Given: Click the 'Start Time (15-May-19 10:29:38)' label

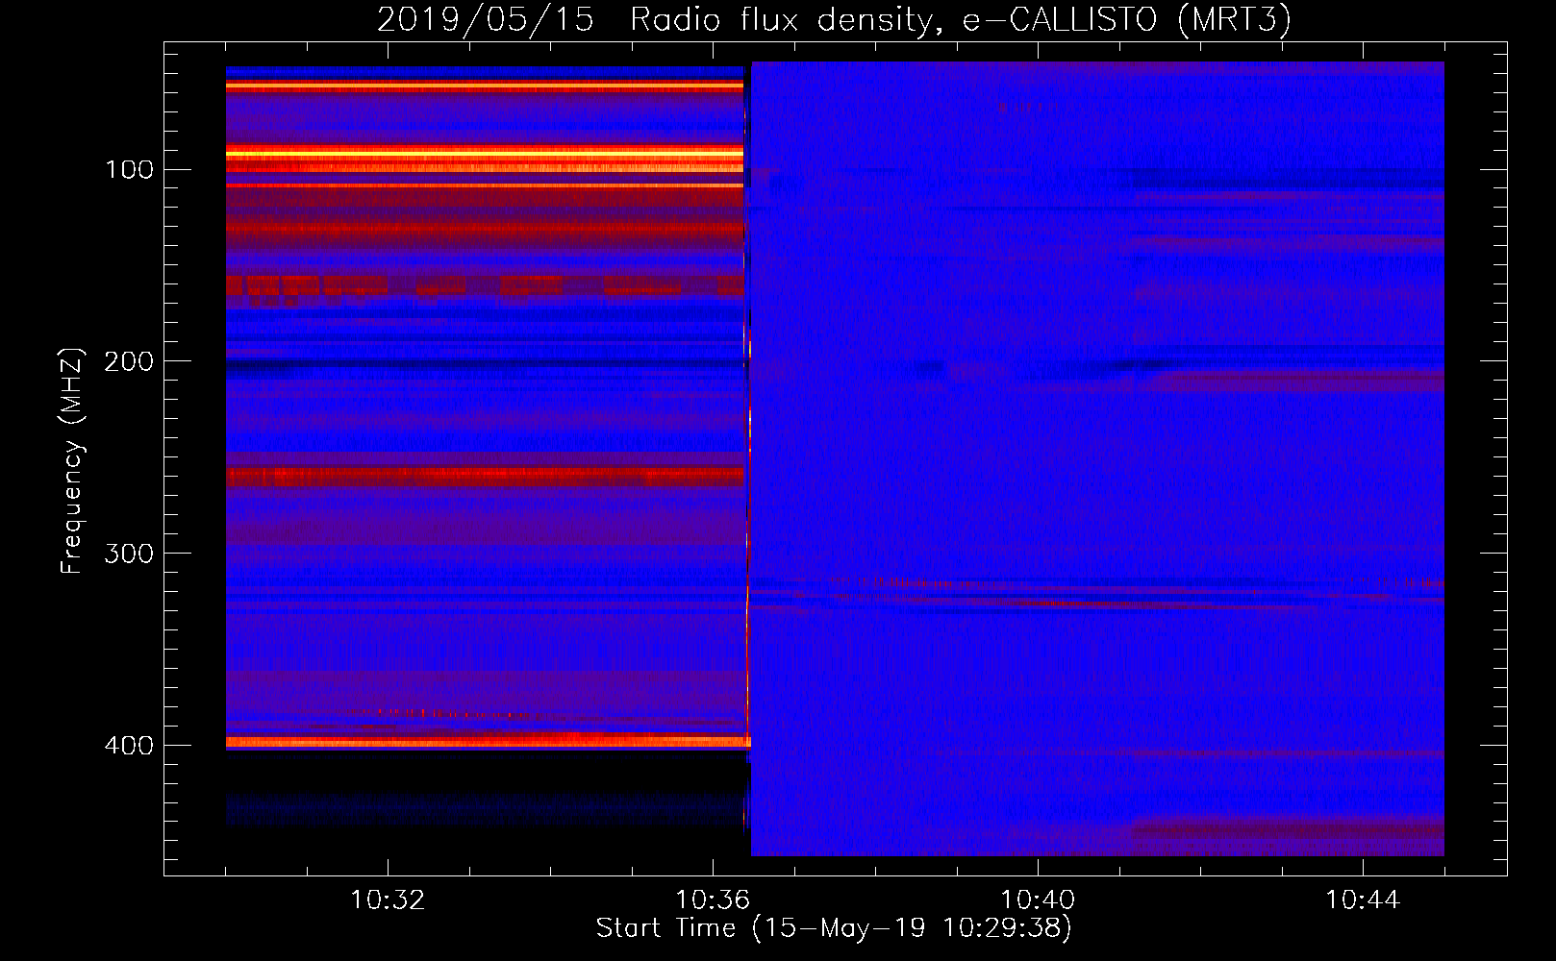Looking at the screenshot, I should [x=834, y=928].
